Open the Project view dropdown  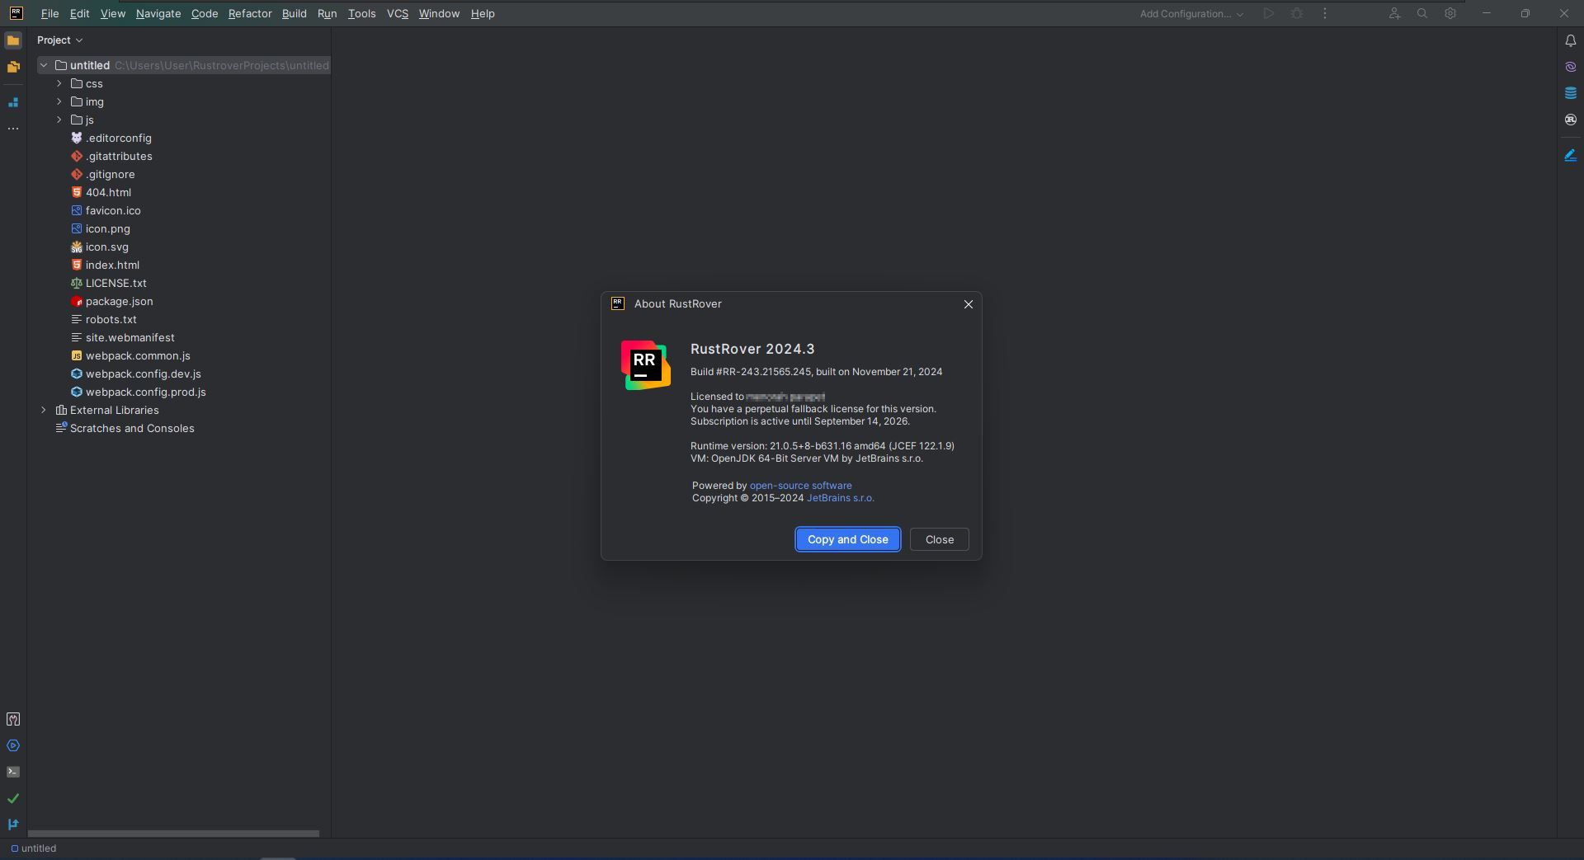pyautogui.click(x=60, y=40)
